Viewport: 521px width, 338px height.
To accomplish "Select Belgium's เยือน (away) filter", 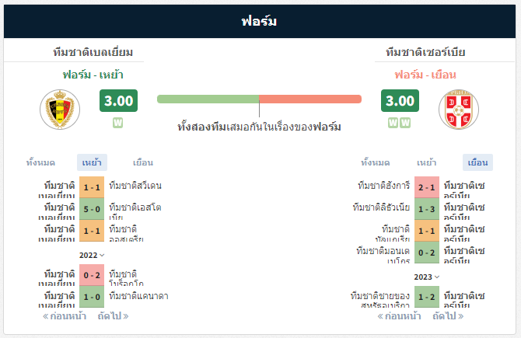I will click(x=143, y=162).
